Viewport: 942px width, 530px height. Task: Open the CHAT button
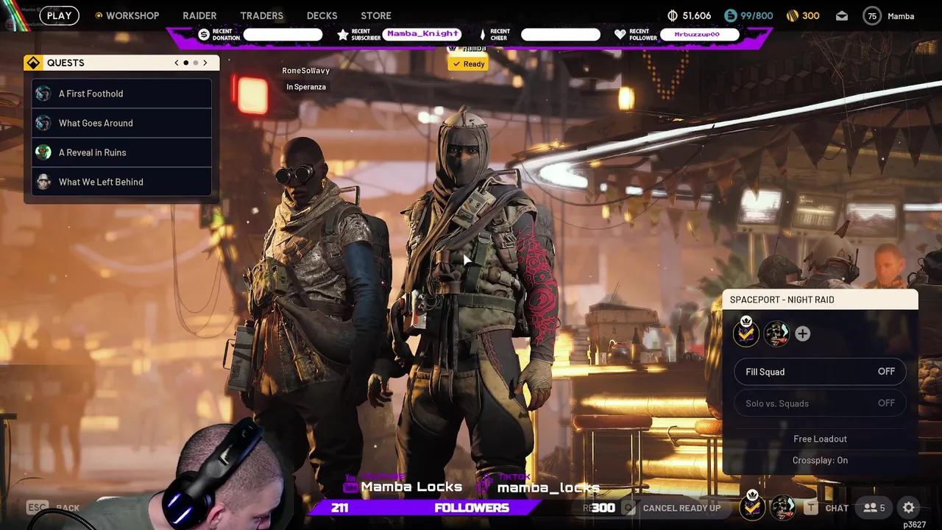[x=827, y=508]
